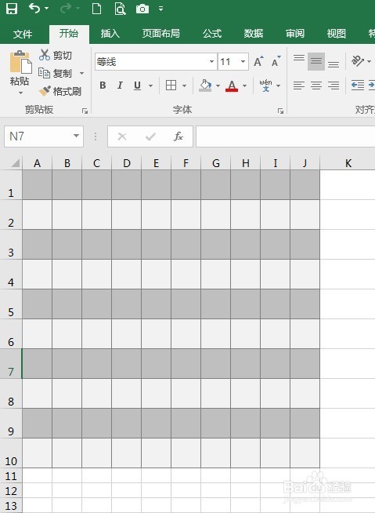Click the 剪切 button
The image size is (375, 513).
(x=56, y=55)
